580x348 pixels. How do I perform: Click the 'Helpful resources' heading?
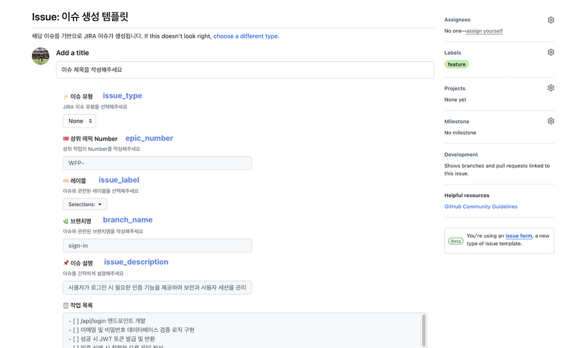pyautogui.click(x=467, y=195)
